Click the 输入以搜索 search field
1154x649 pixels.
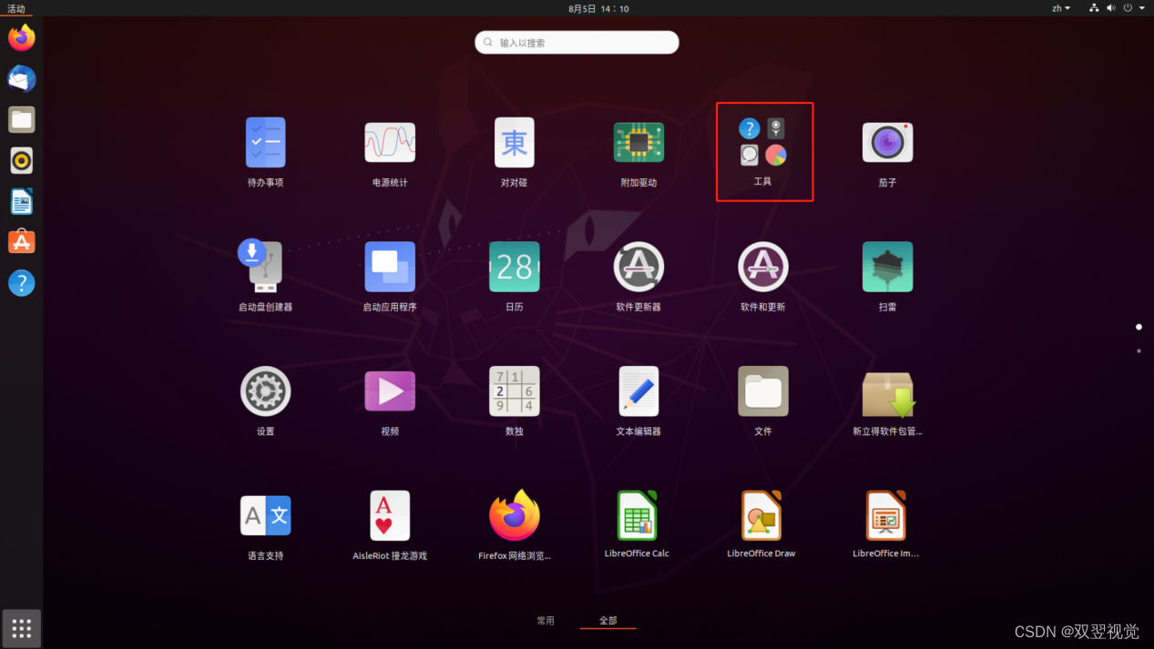[x=577, y=43]
